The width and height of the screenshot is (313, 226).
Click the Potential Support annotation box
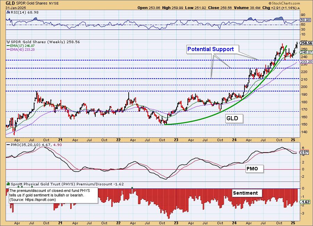pos(212,49)
